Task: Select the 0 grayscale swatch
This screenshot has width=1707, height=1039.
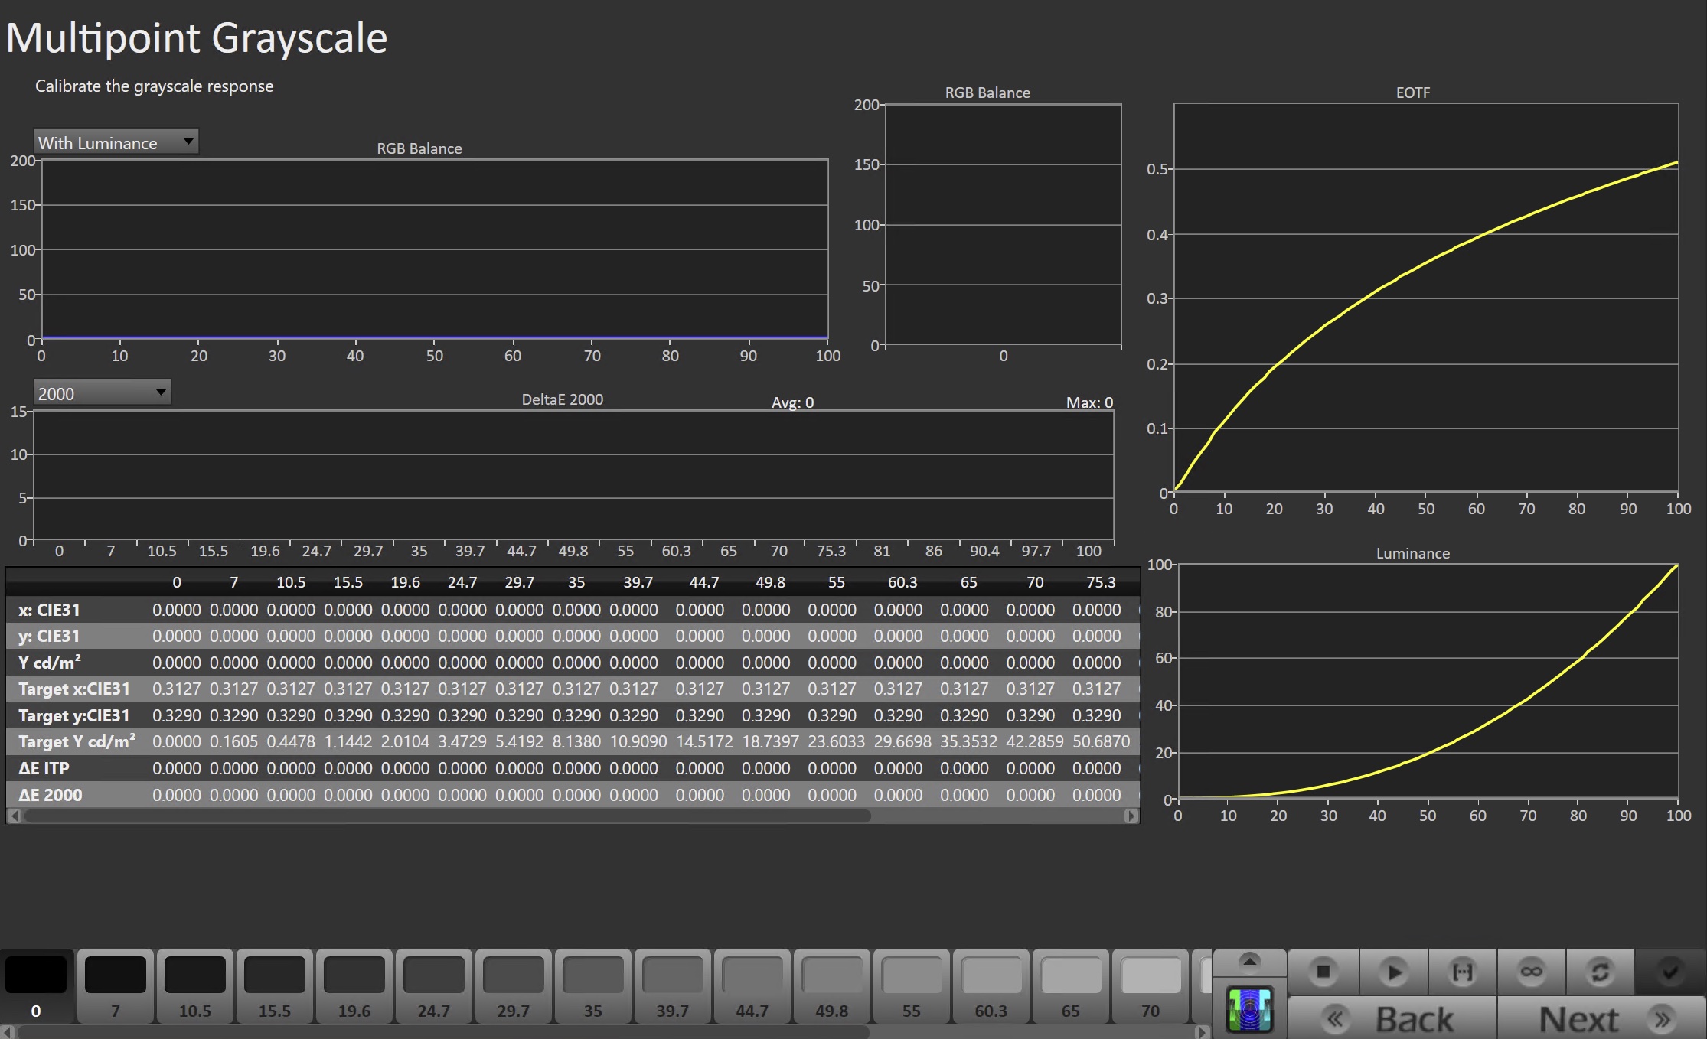Action: 36,985
